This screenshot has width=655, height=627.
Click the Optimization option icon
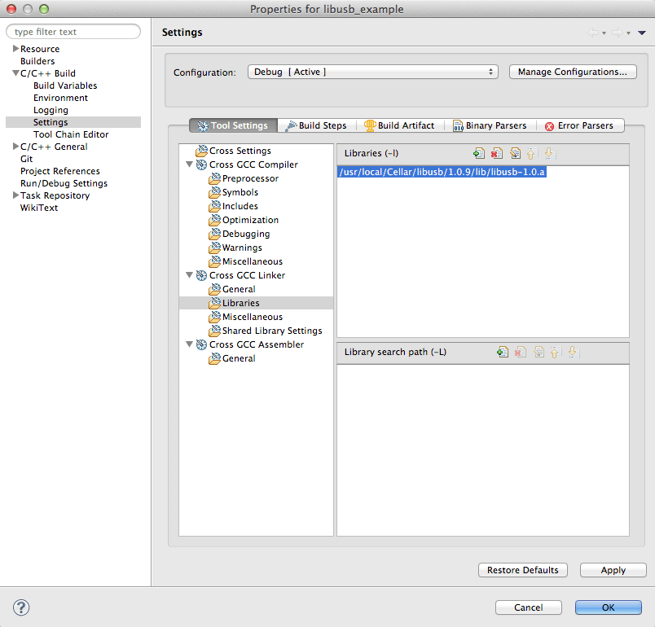click(x=215, y=220)
